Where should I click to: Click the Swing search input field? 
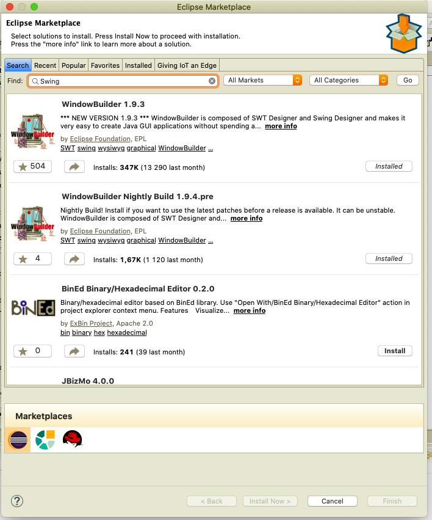click(123, 81)
